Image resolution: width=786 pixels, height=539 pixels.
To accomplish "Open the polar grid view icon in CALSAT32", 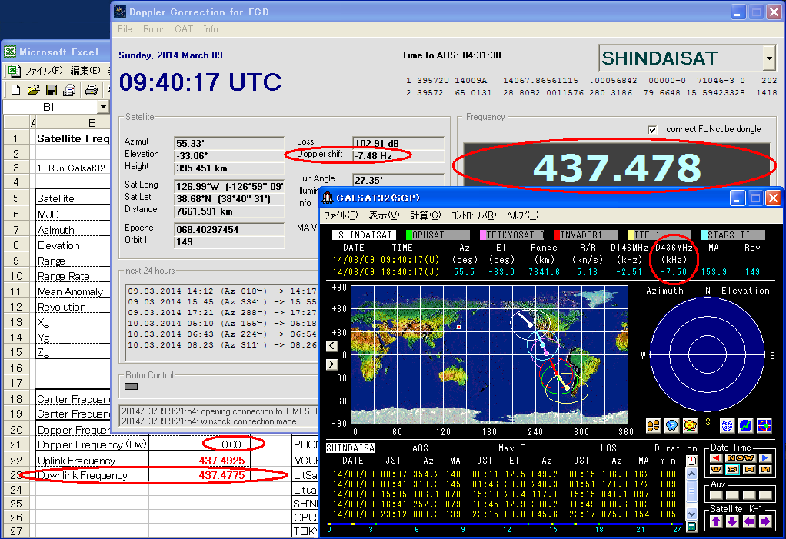I will click(727, 426).
